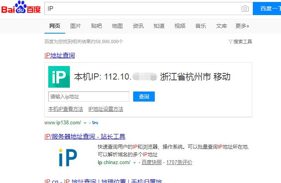Open image search via camera icon

coord(245,8)
